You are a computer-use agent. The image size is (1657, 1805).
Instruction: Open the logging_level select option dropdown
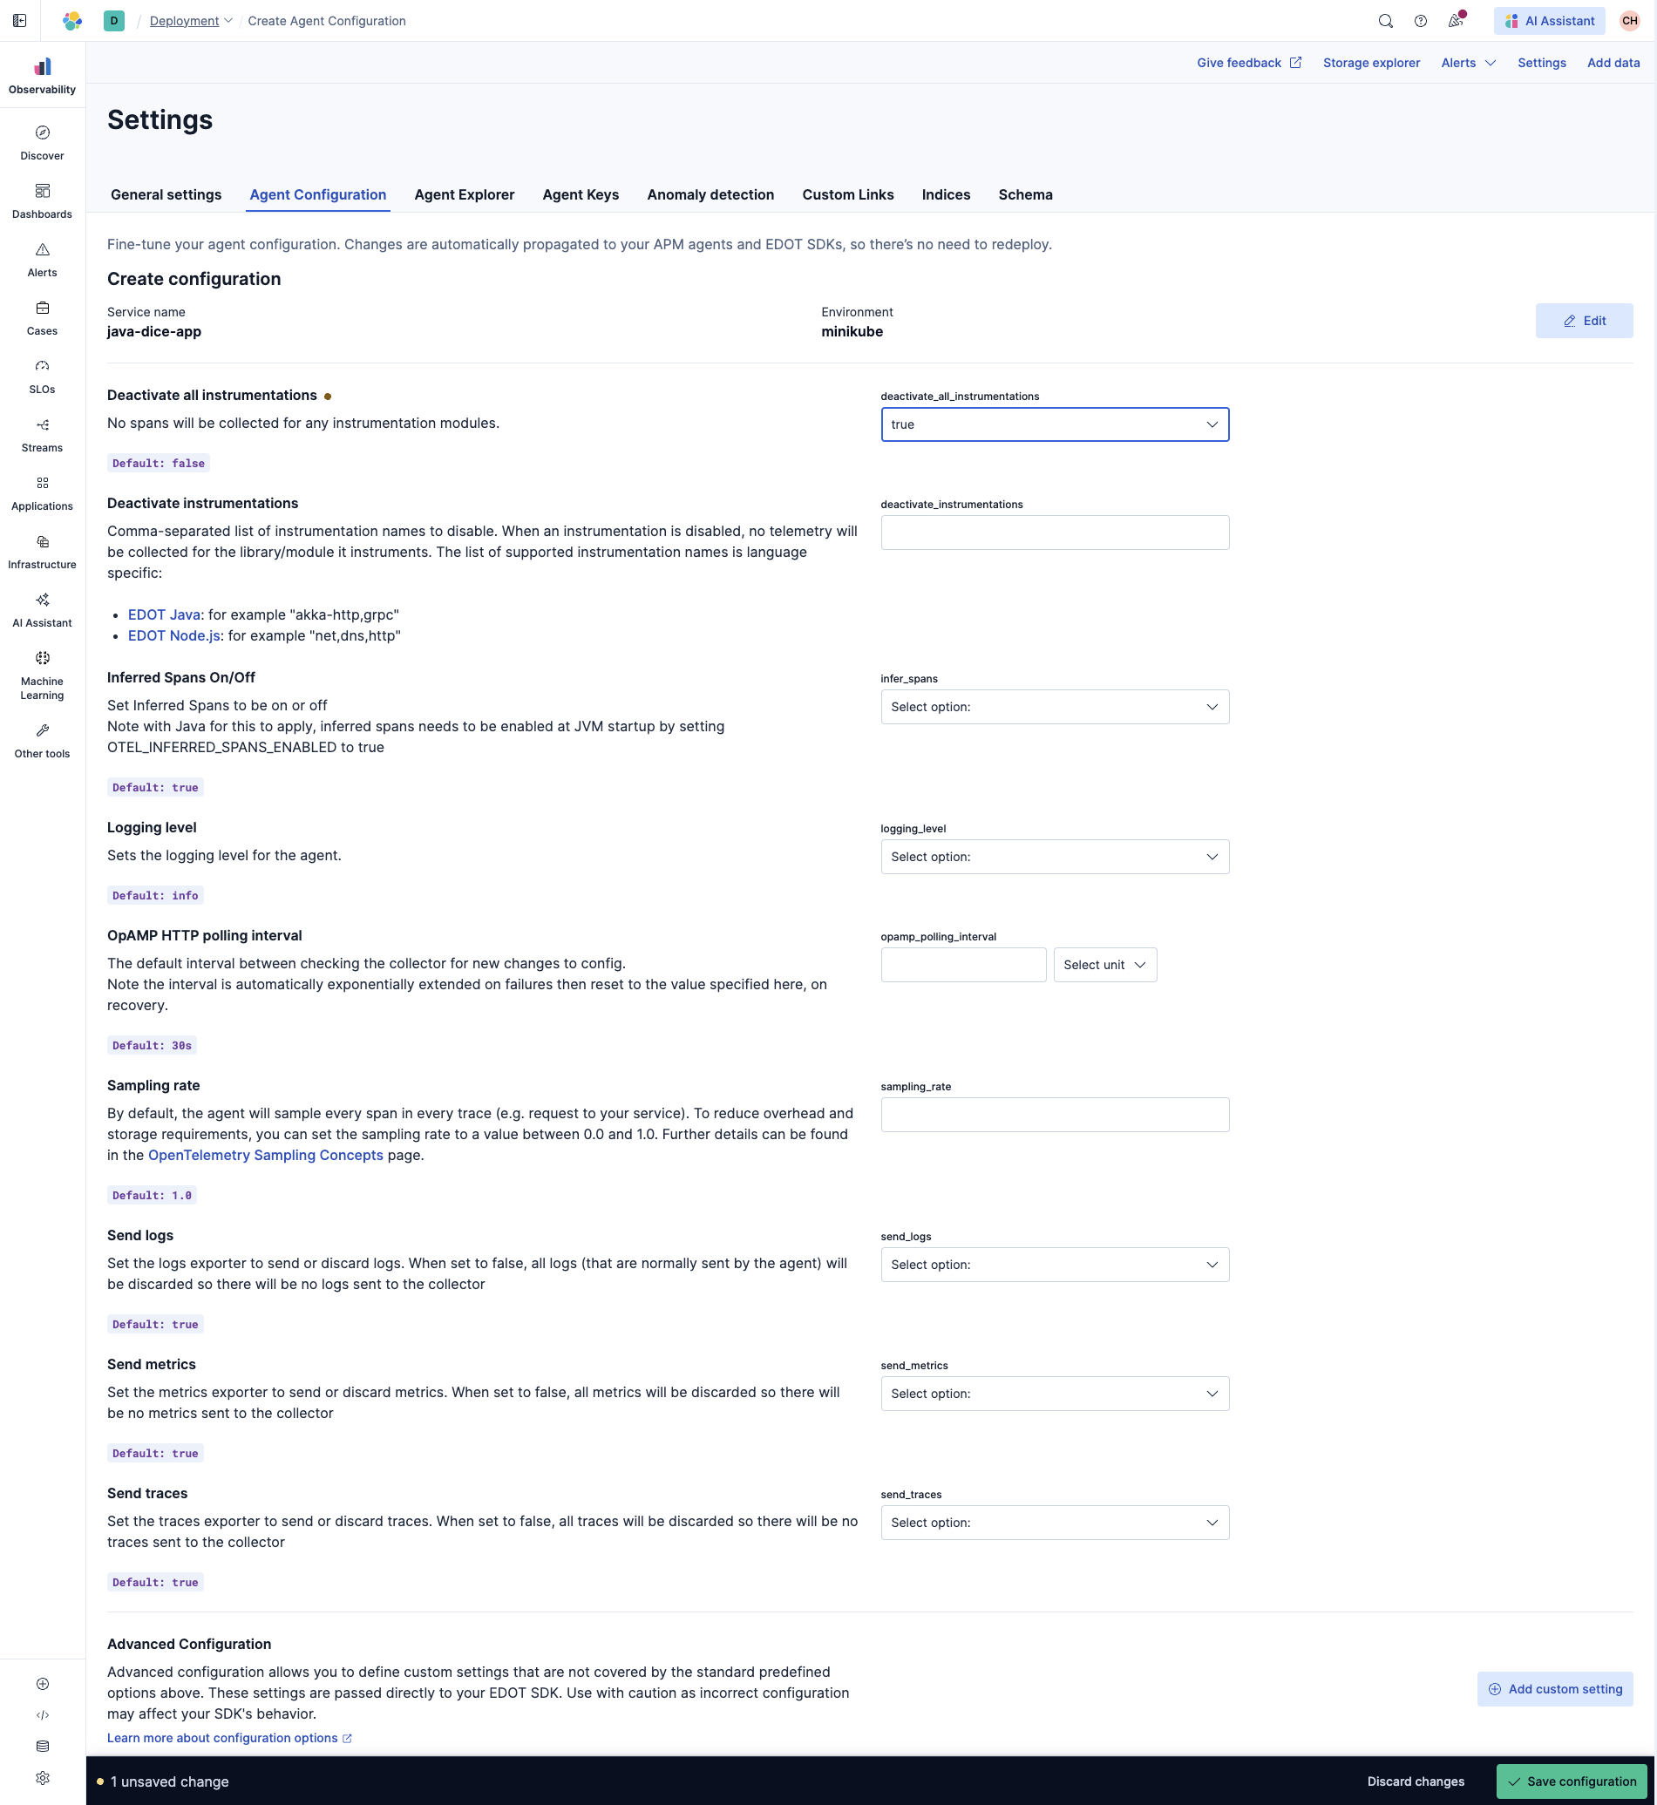coord(1054,857)
